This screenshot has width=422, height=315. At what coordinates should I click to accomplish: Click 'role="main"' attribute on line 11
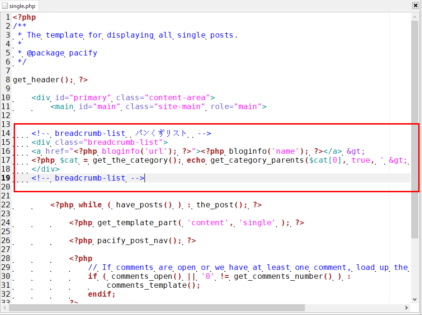click(x=236, y=107)
